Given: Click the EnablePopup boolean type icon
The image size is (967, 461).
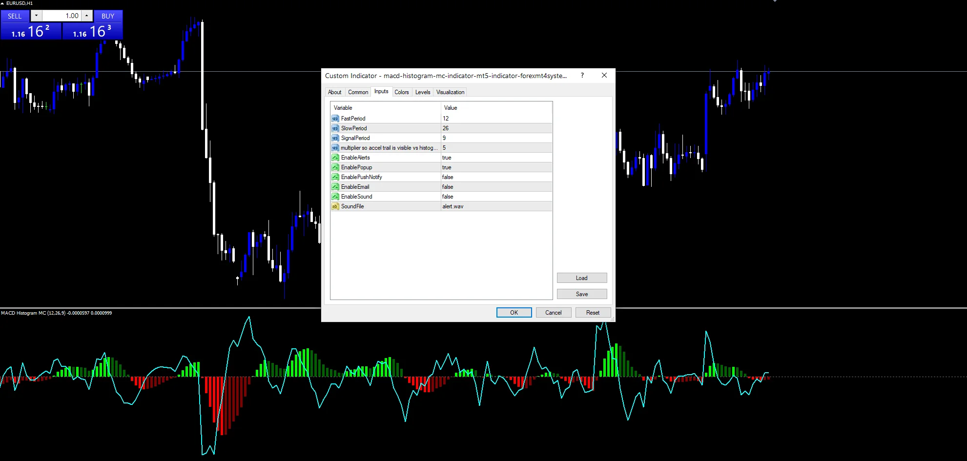Looking at the screenshot, I should point(335,167).
